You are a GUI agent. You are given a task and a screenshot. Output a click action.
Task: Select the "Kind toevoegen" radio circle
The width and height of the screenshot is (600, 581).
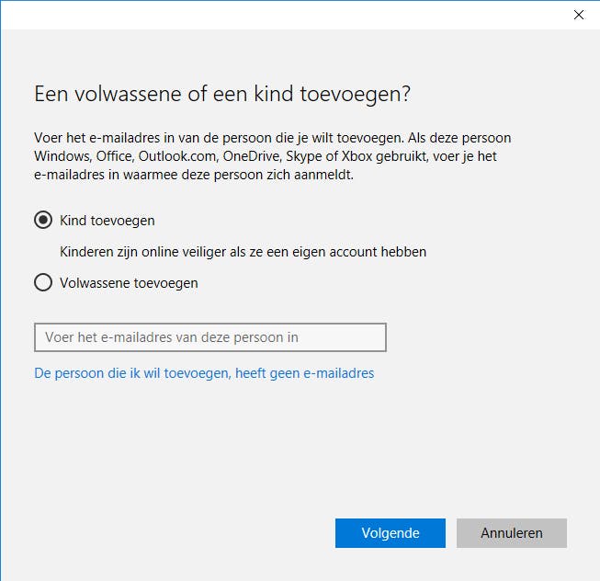coord(42,221)
